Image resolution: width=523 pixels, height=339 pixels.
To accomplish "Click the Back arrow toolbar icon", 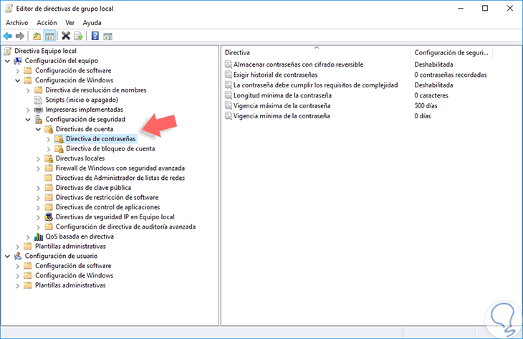I will tap(8, 36).
